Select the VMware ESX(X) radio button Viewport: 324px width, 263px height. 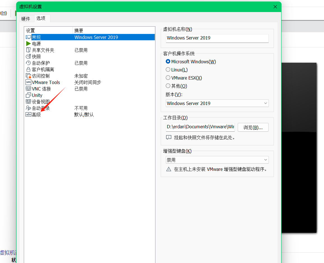pyautogui.click(x=168, y=78)
